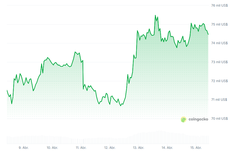
Task: Select the 14. Abr. date marker
Action: click(x=167, y=148)
